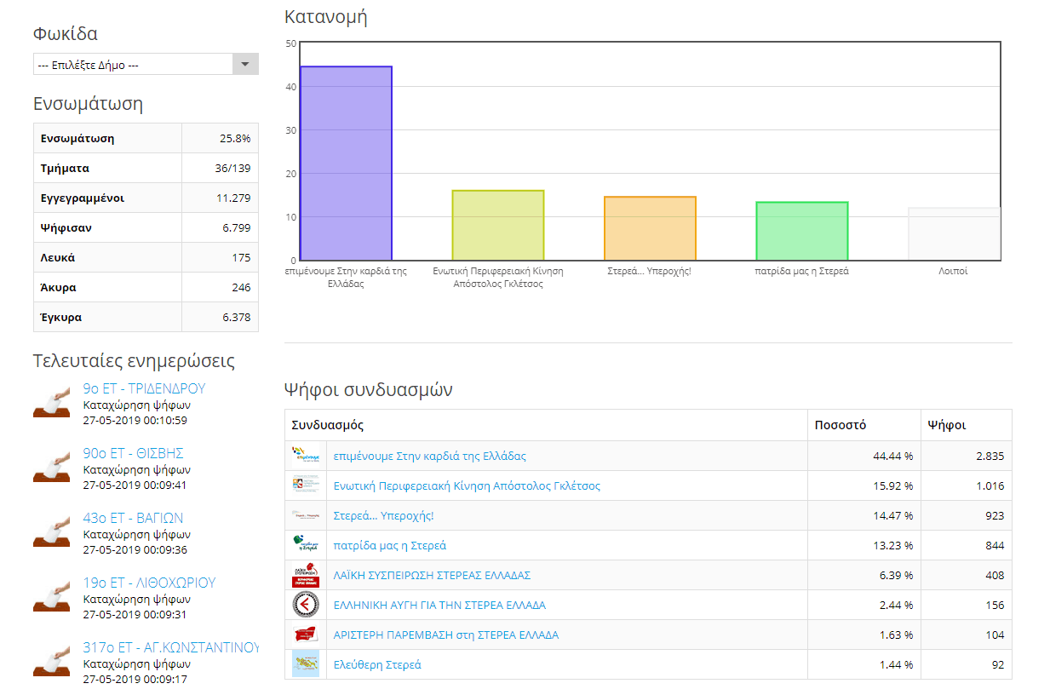Open the municipality dropdown arrow
The width and height of the screenshot is (1050, 695).
tap(245, 64)
